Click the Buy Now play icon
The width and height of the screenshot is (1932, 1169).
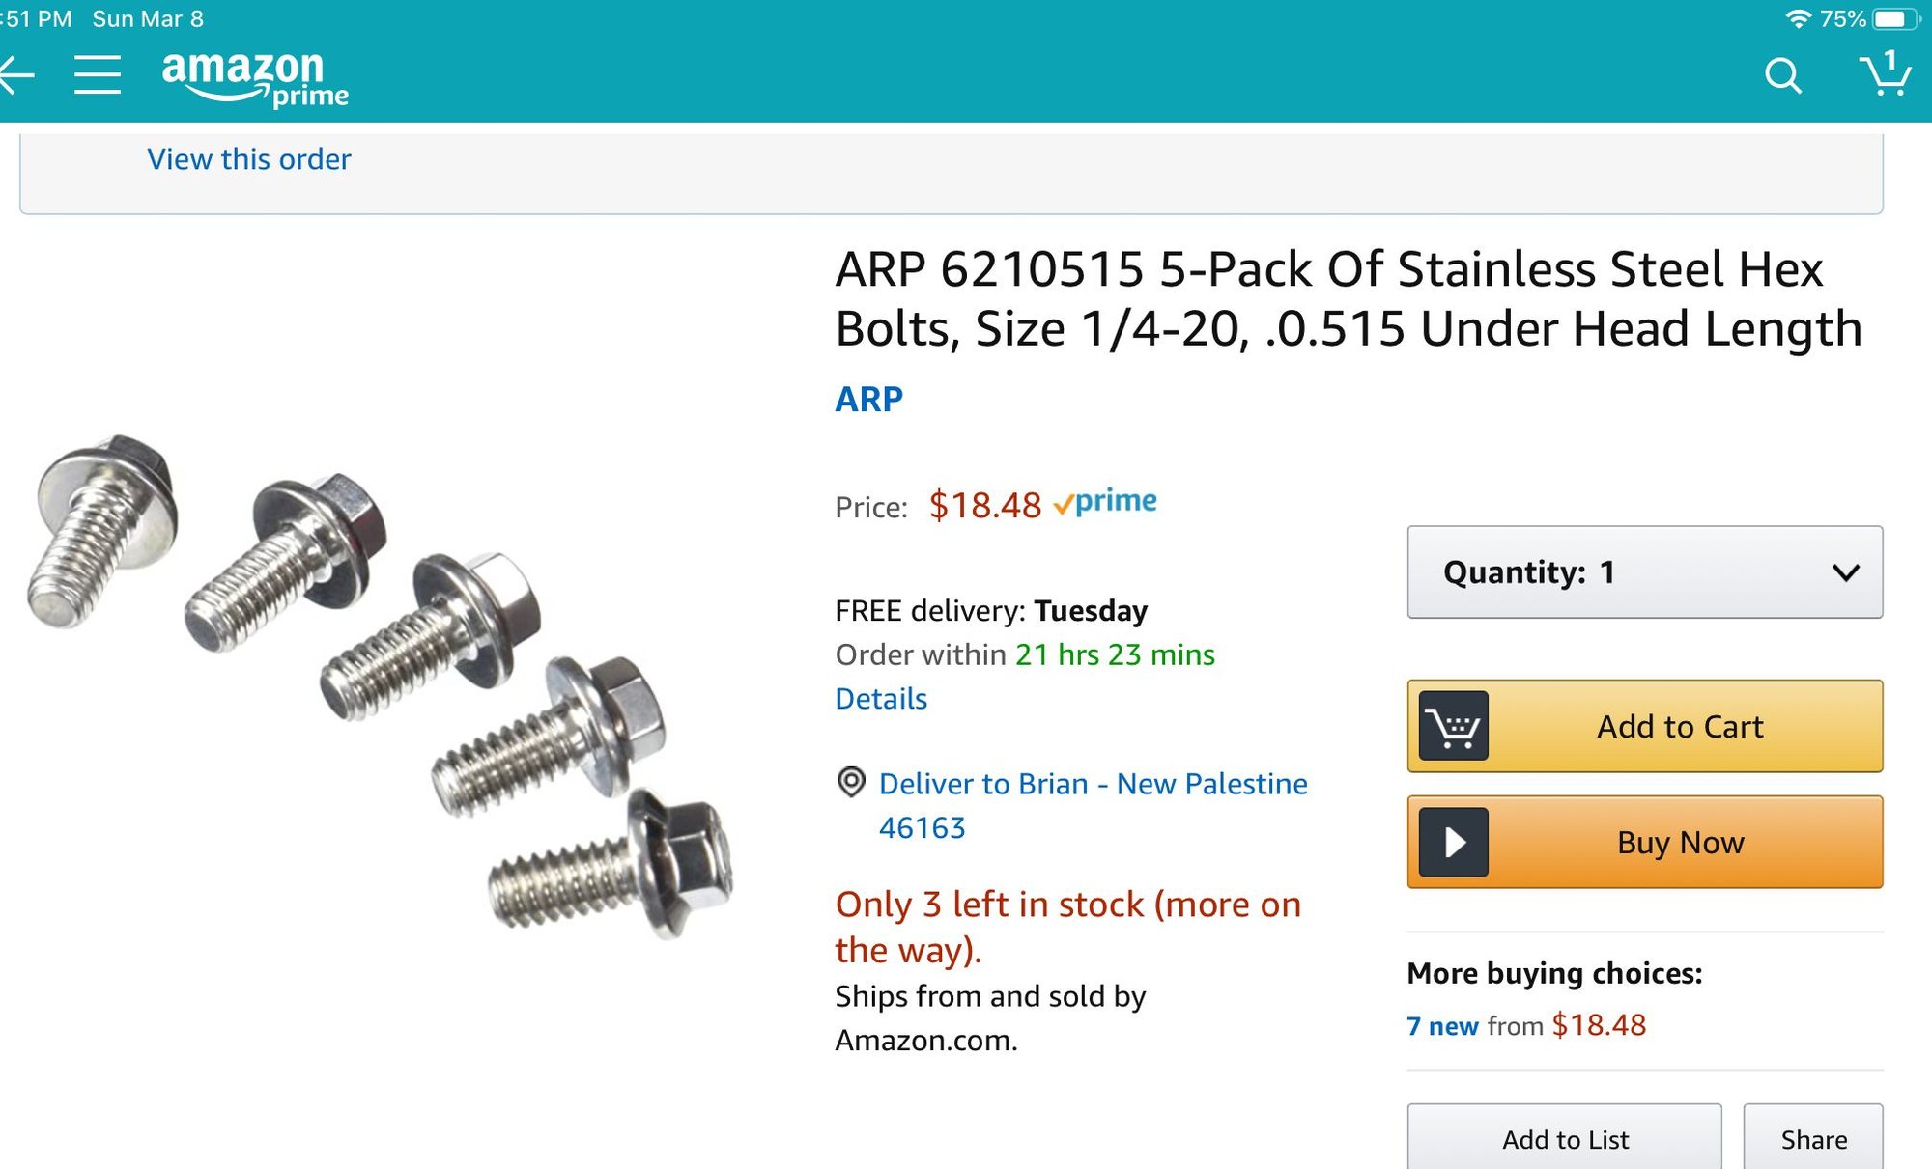coord(1452,842)
